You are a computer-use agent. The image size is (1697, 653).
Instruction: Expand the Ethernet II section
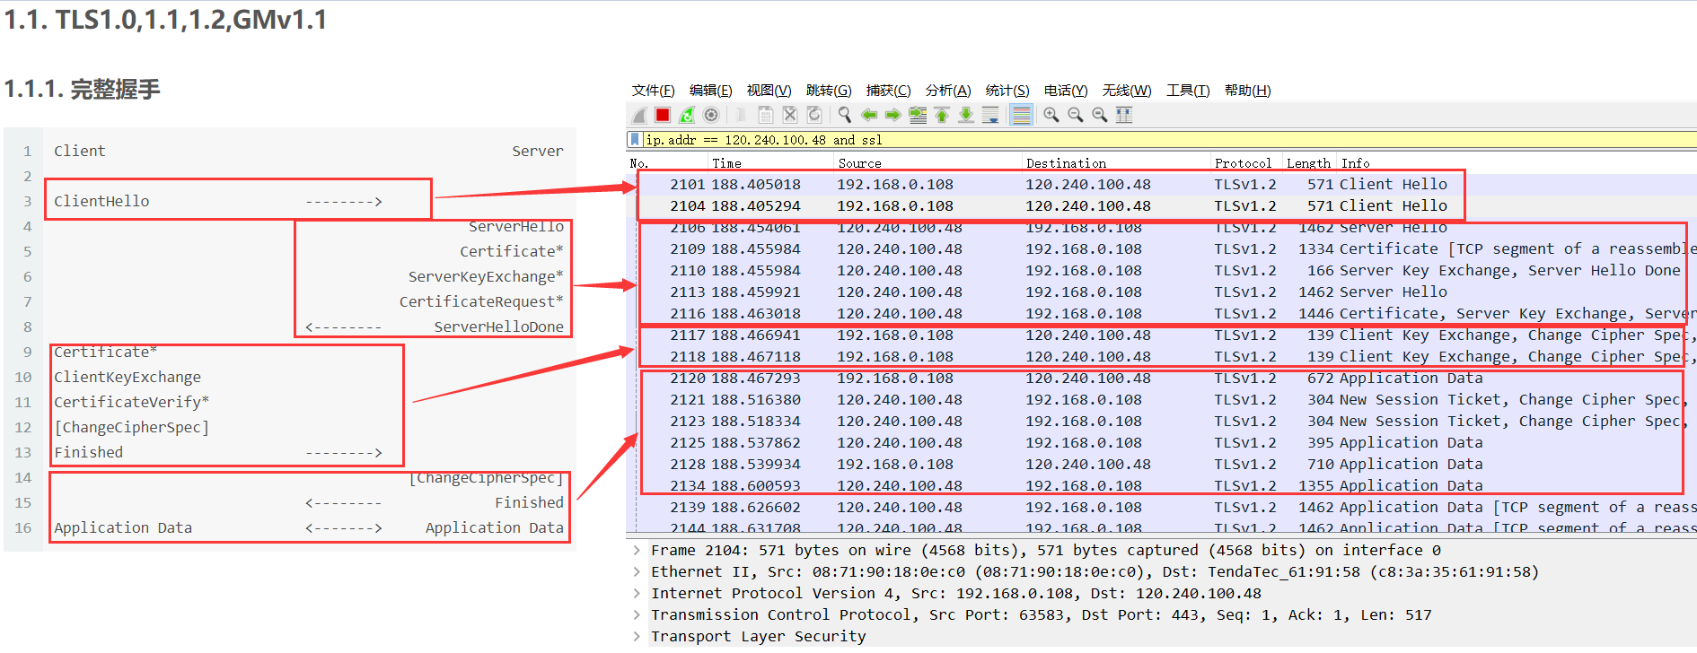(637, 572)
